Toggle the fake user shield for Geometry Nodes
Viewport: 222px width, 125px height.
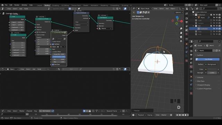[70, 9]
